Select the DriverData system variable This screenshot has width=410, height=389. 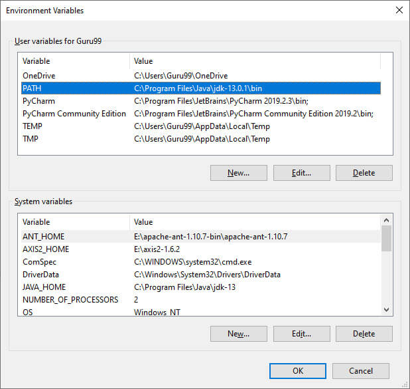201,275
